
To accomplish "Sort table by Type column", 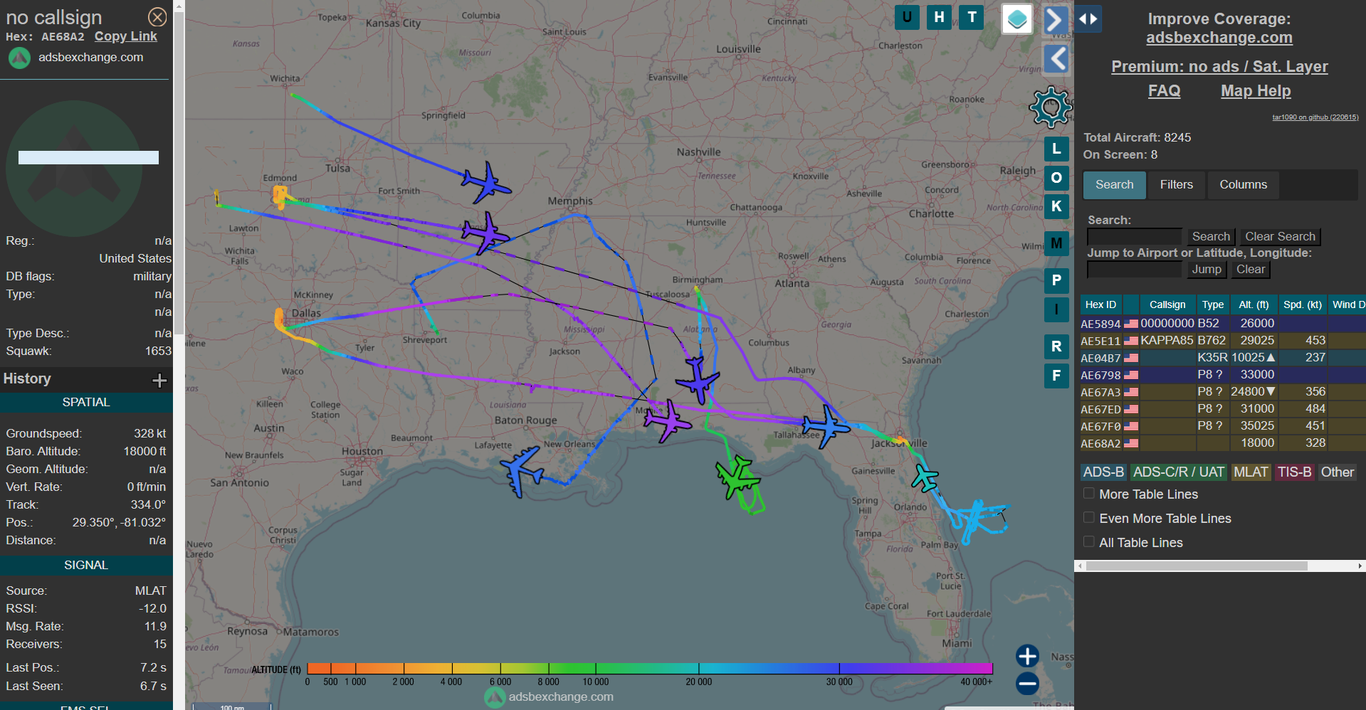I will click(1213, 304).
